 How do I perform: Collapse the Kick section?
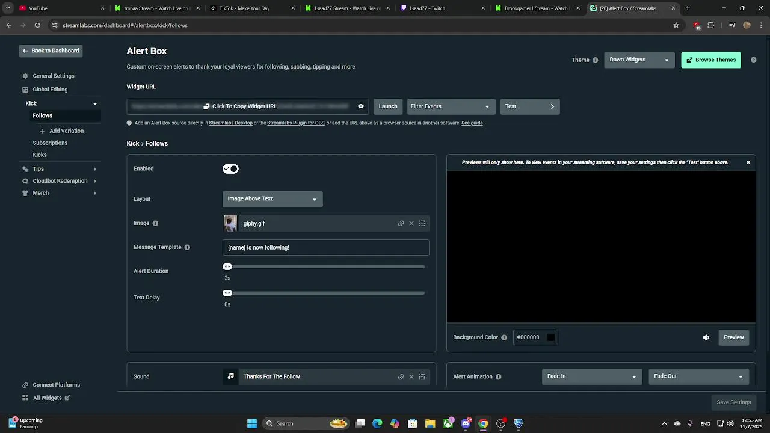94,104
